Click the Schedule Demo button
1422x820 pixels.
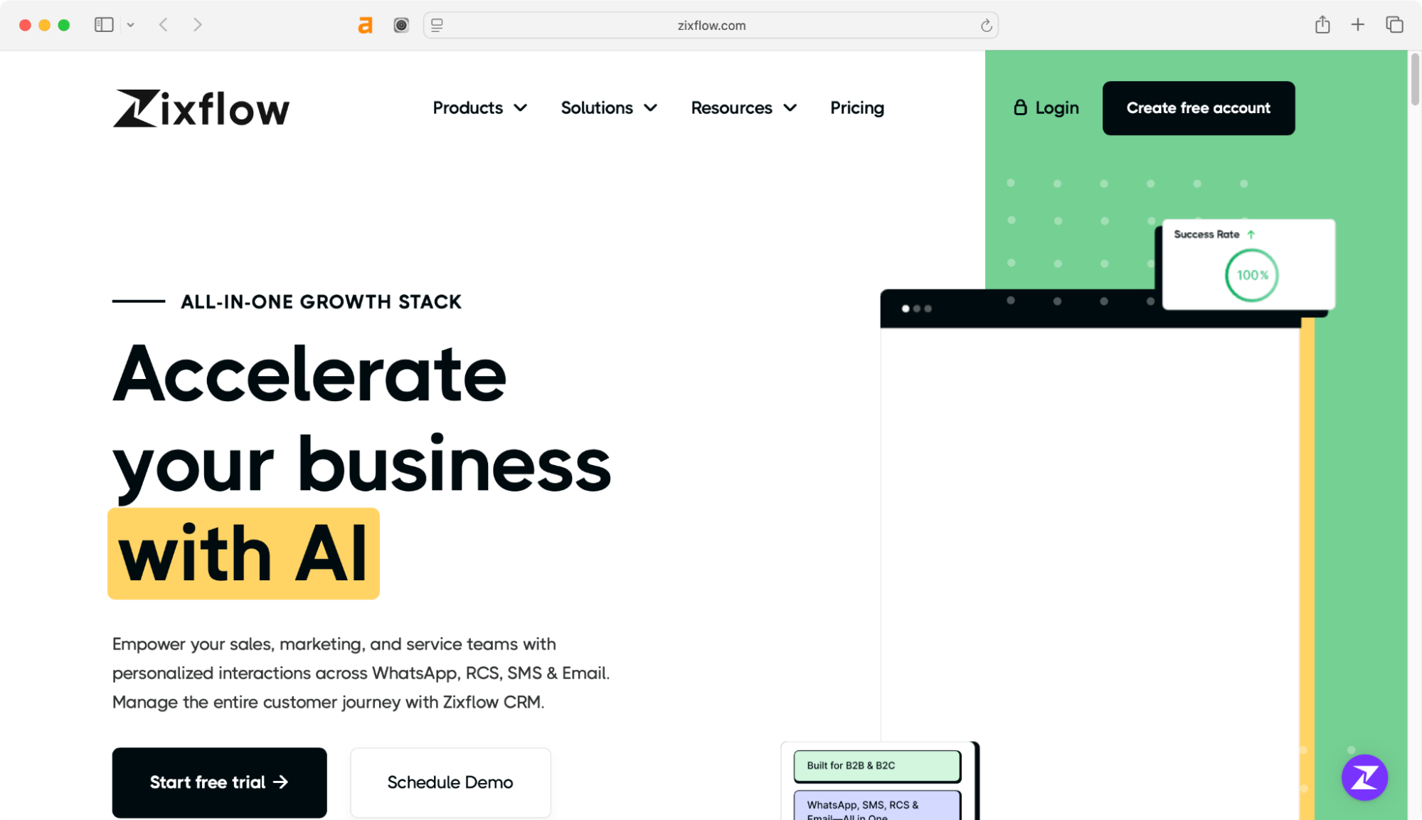click(x=450, y=782)
